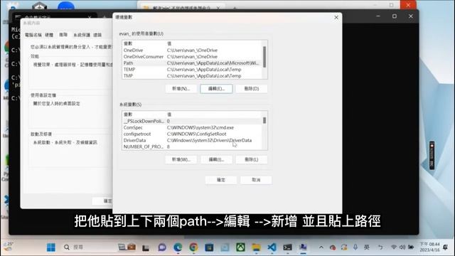Open the Windows Start menu

[x=51, y=247]
